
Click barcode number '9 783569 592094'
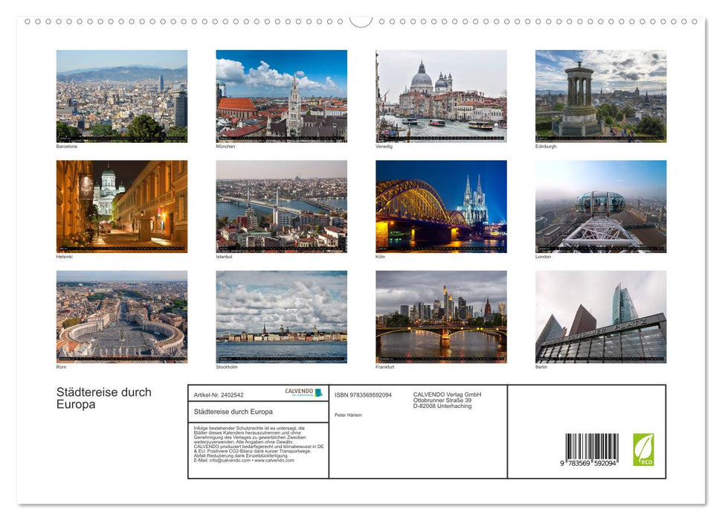coord(588,464)
